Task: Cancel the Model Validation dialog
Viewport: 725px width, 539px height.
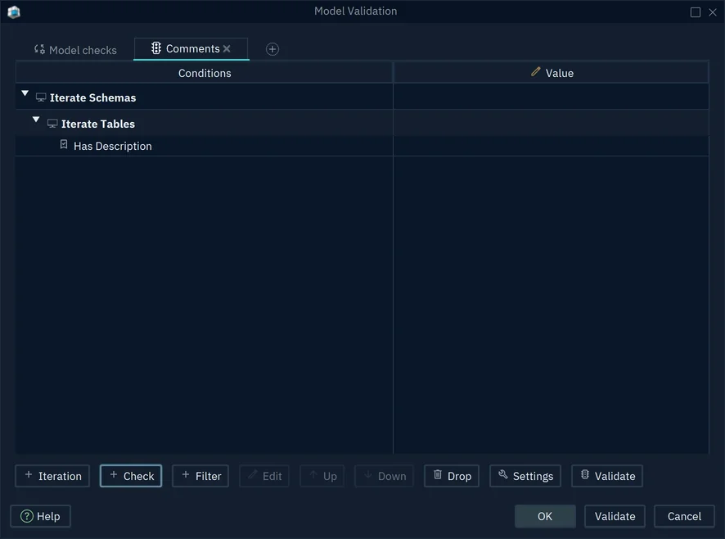Action: click(x=684, y=516)
